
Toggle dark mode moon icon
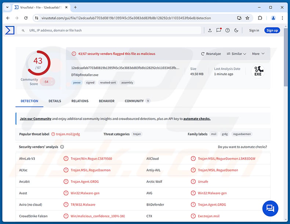236,30
